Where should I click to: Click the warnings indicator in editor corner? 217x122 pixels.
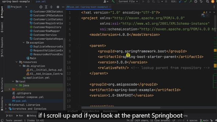205,12
